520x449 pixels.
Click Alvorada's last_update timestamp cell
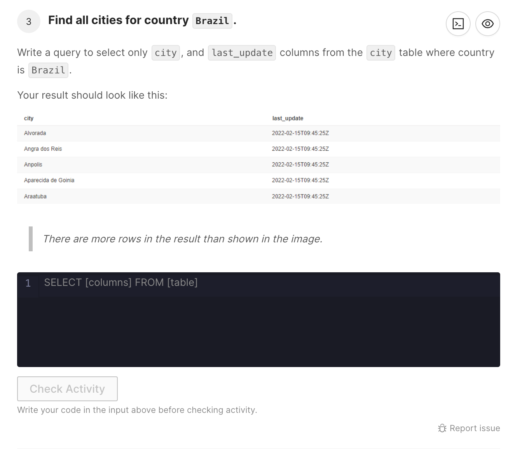coord(300,133)
